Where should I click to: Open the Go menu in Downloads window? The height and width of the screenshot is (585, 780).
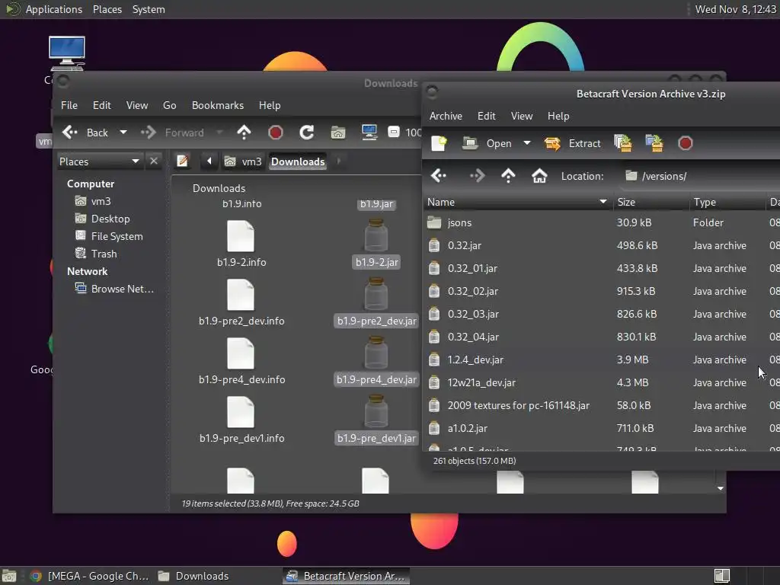coord(170,105)
